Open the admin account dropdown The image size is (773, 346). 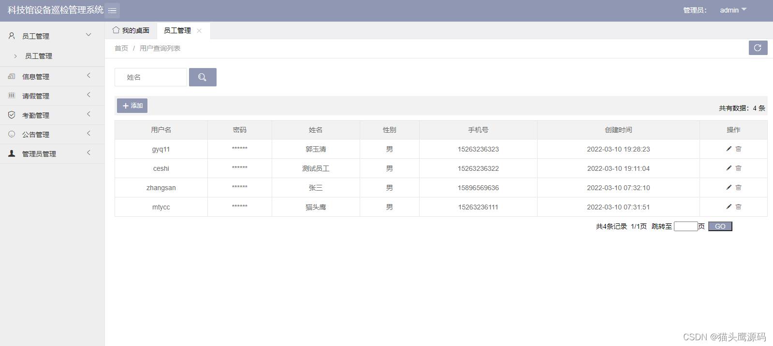point(732,10)
